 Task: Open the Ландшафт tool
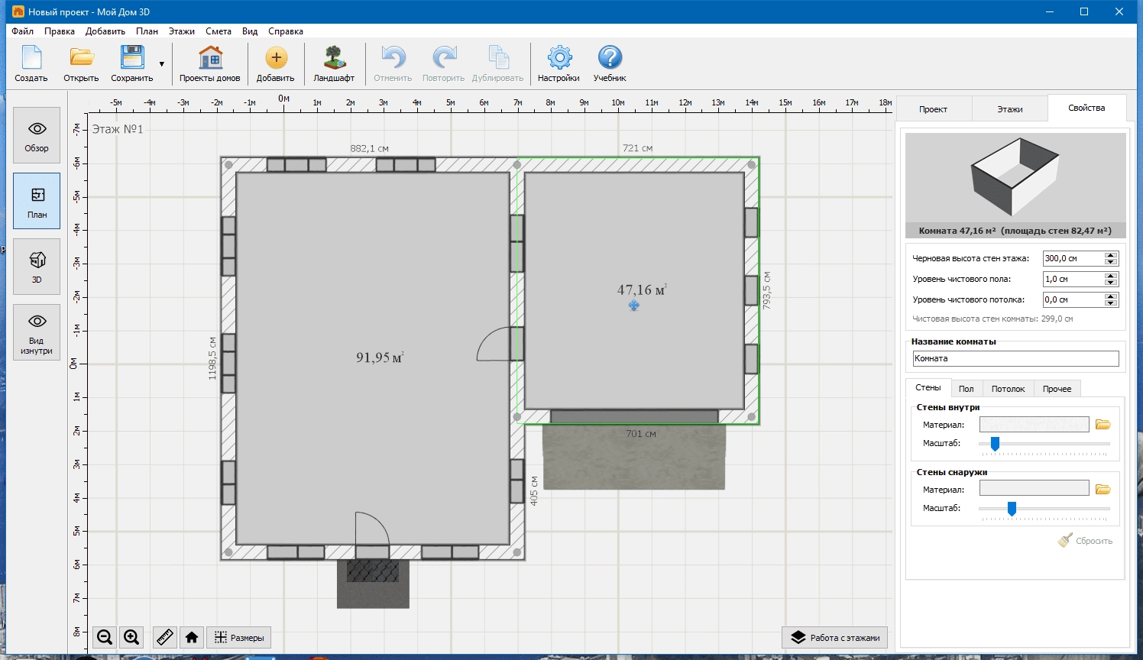point(334,63)
